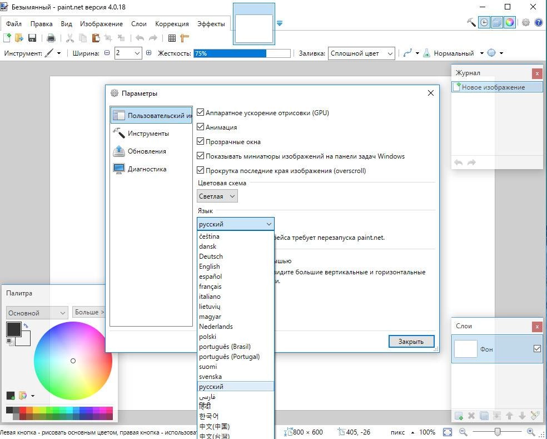The width and height of the screenshot is (547, 439).
Task: Click the Paste clipboard icon
Action: 96,38
